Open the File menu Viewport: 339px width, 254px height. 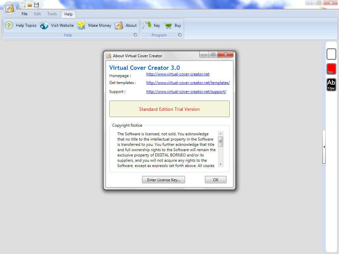(24, 14)
